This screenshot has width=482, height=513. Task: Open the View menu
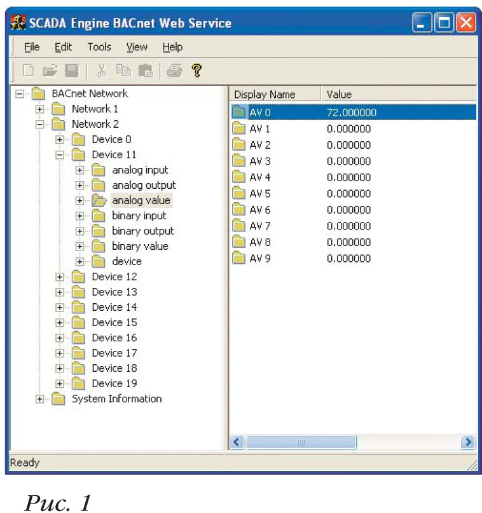click(137, 47)
